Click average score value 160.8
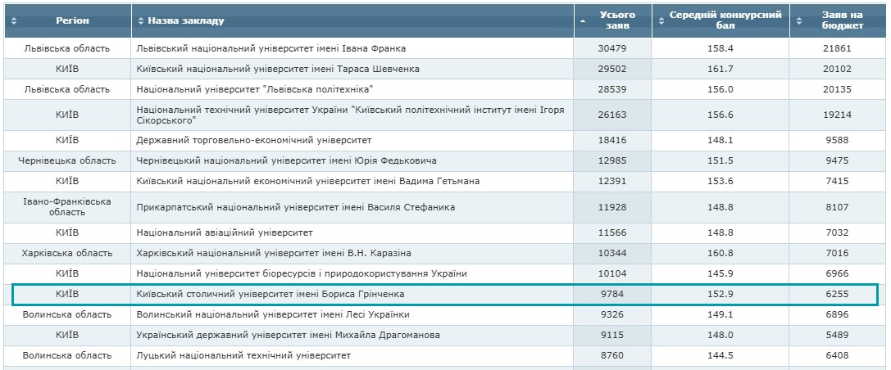This screenshot has height=370, width=891. click(x=721, y=253)
